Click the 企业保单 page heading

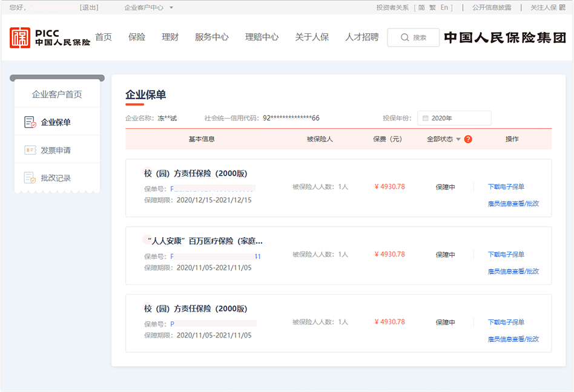click(146, 95)
